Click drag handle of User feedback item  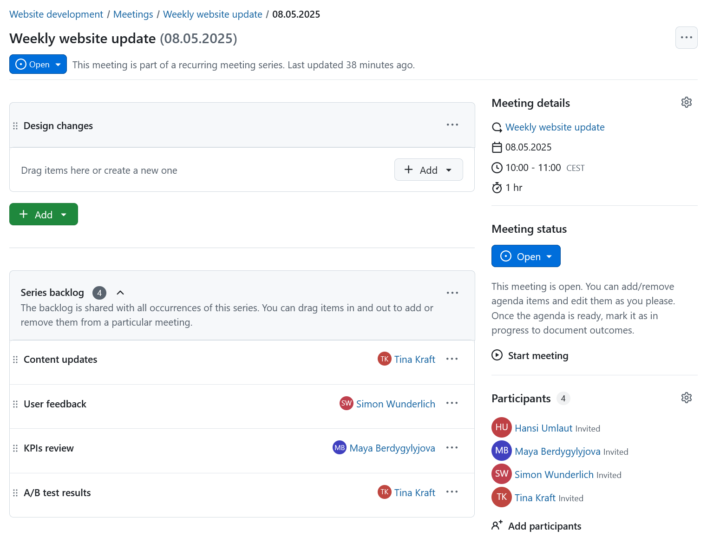(x=15, y=404)
